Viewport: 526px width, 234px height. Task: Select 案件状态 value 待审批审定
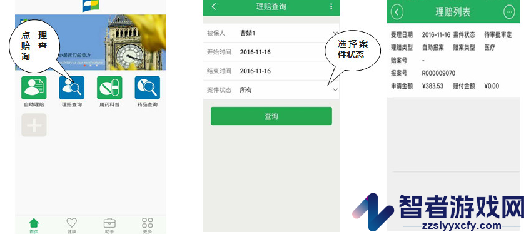point(498,34)
